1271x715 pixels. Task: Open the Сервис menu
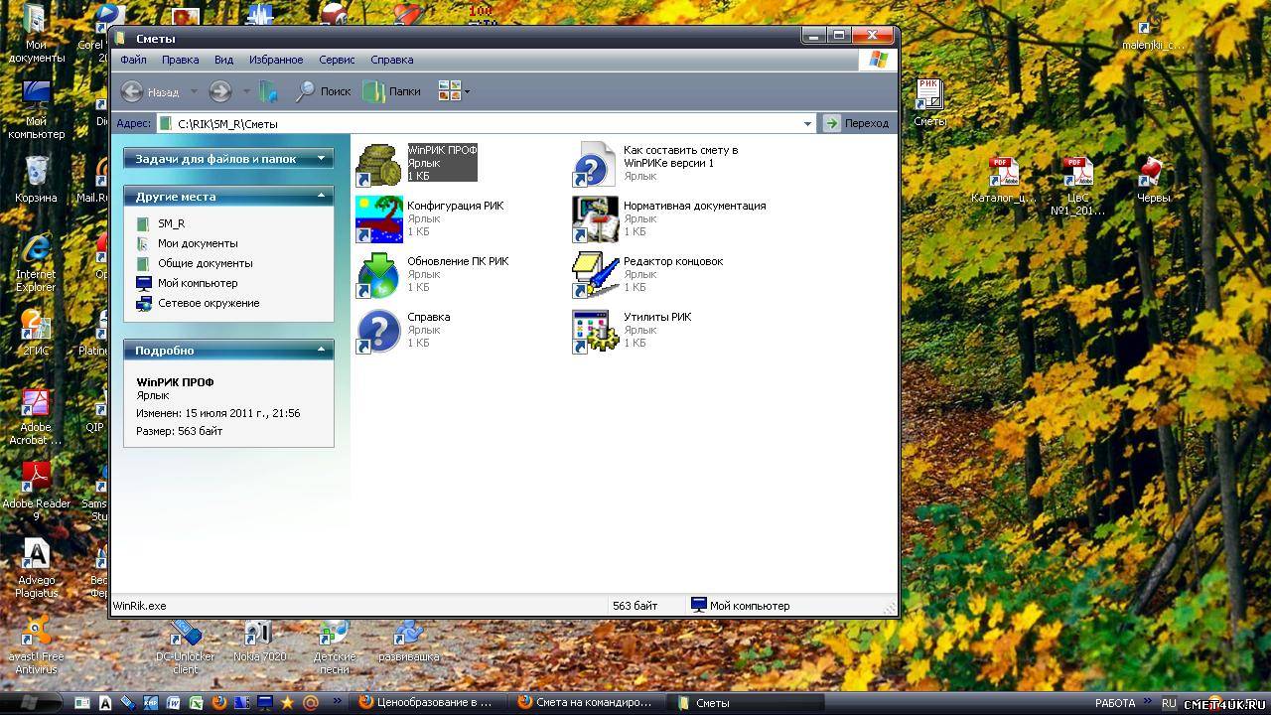(337, 60)
